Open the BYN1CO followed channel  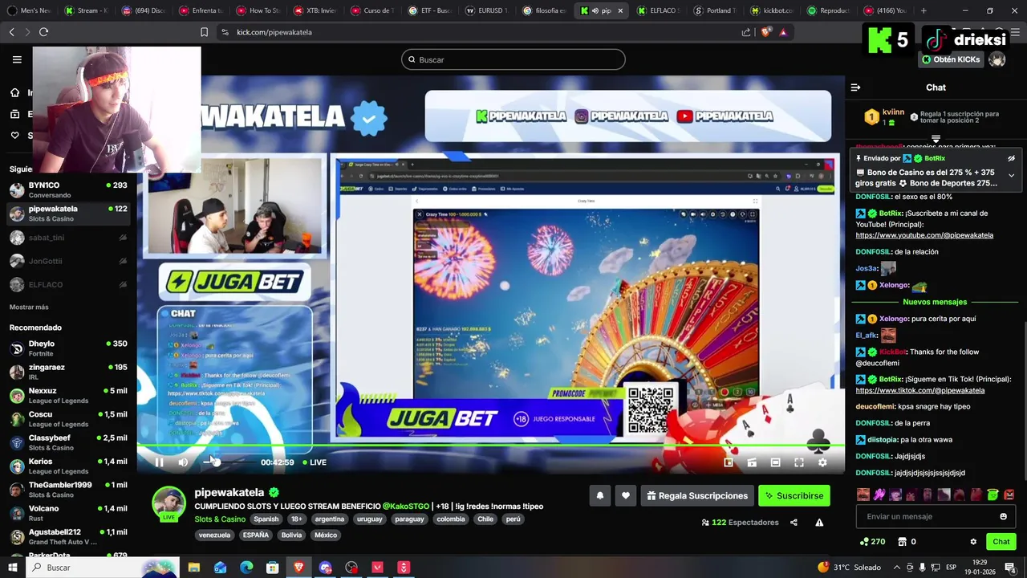68,189
